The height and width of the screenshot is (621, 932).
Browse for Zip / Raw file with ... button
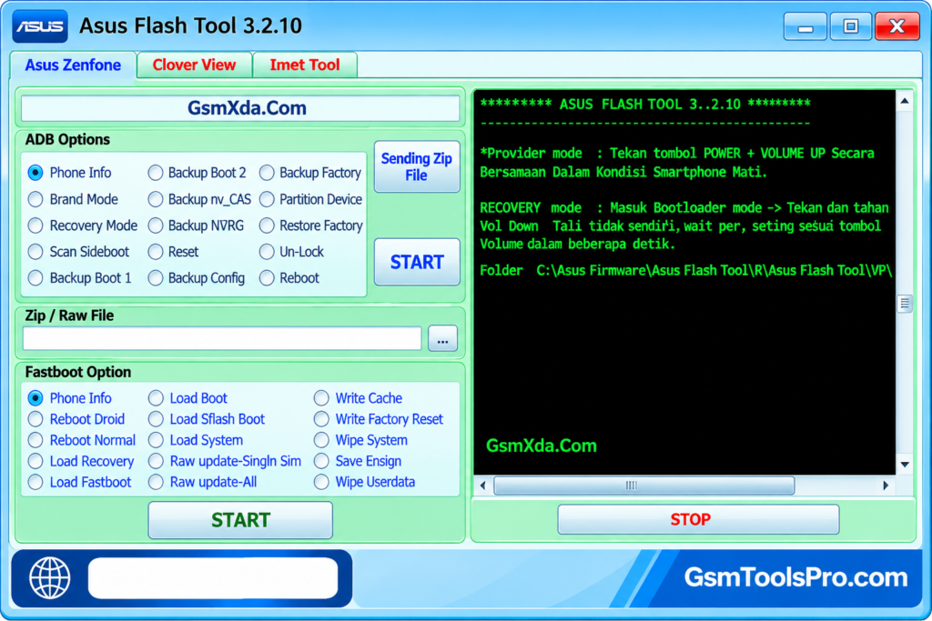(443, 339)
